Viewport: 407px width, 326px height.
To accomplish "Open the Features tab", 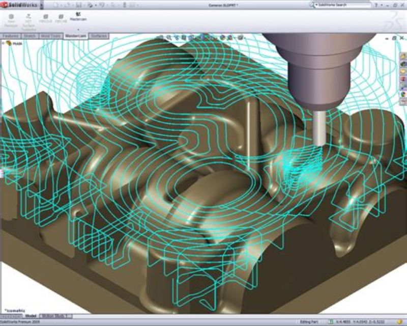I will [x=11, y=36].
